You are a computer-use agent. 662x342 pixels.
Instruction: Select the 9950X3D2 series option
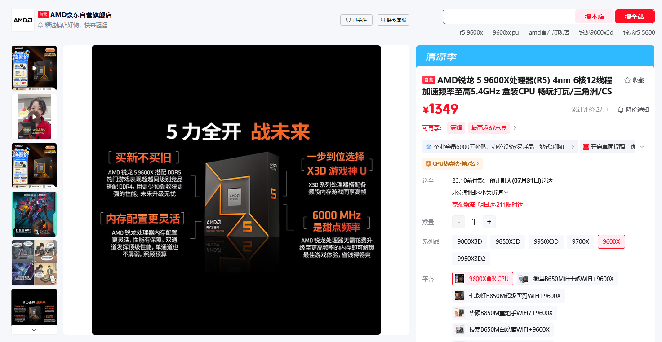(x=471, y=259)
